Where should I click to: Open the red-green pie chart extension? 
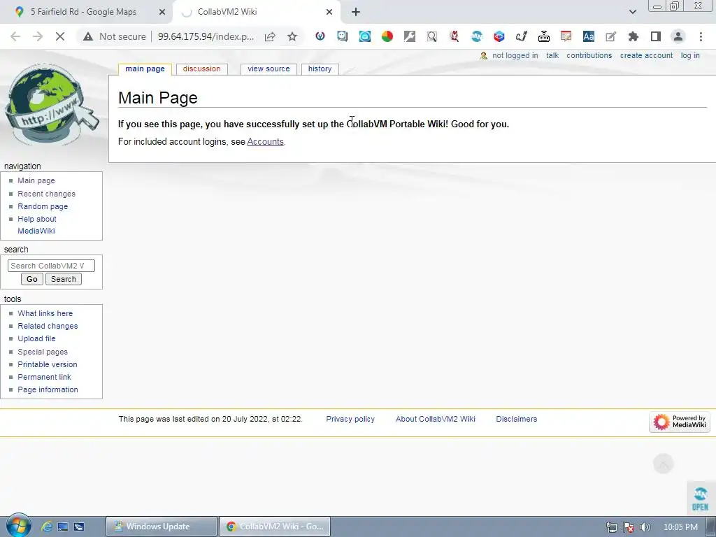pos(387,36)
